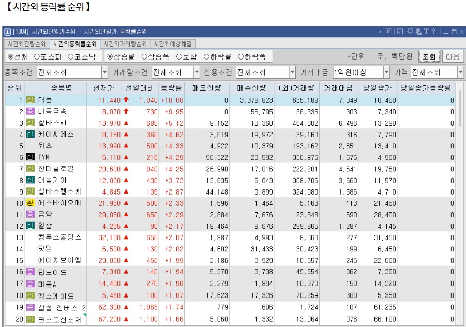
Task: Expand the 가격 전체조회 dropdown
Action: (461, 72)
